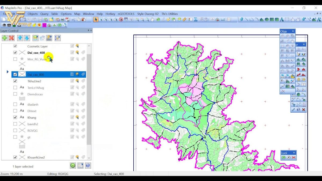Pin the Layer Control panel pushpin
The height and width of the screenshot is (181, 322).
tap(88, 31)
